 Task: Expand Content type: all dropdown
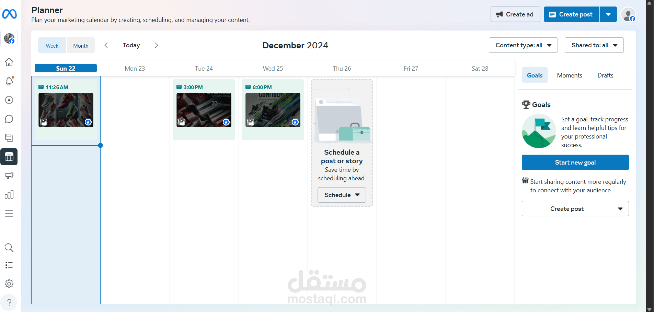coord(523,45)
